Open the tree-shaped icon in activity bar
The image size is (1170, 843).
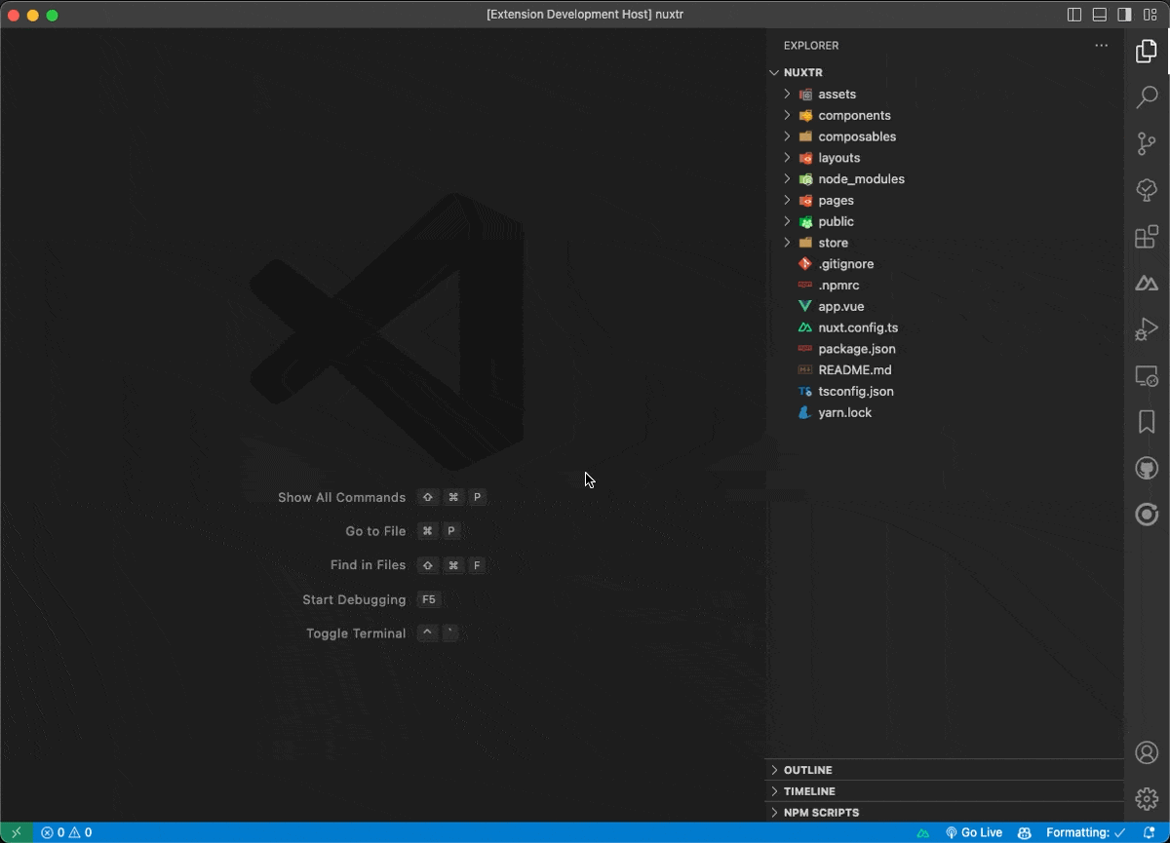click(1147, 190)
